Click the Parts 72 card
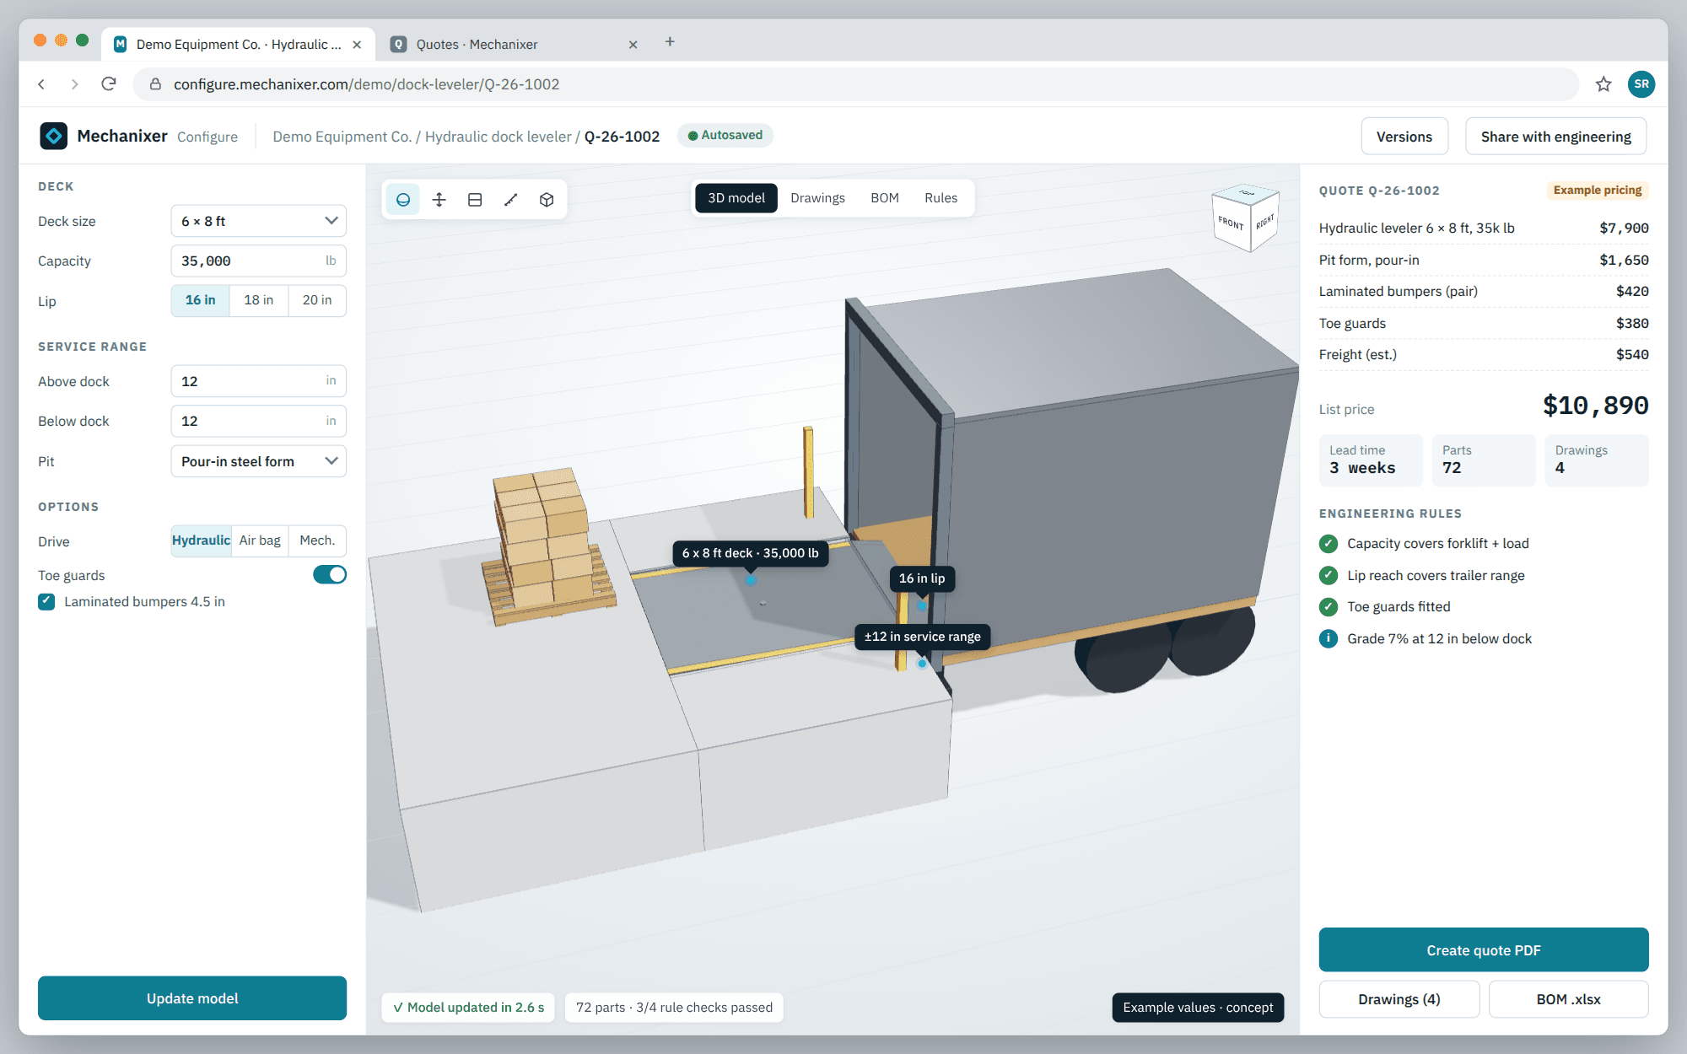Image resolution: width=1687 pixels, height=1054 pixels. tap(1484, 460)
